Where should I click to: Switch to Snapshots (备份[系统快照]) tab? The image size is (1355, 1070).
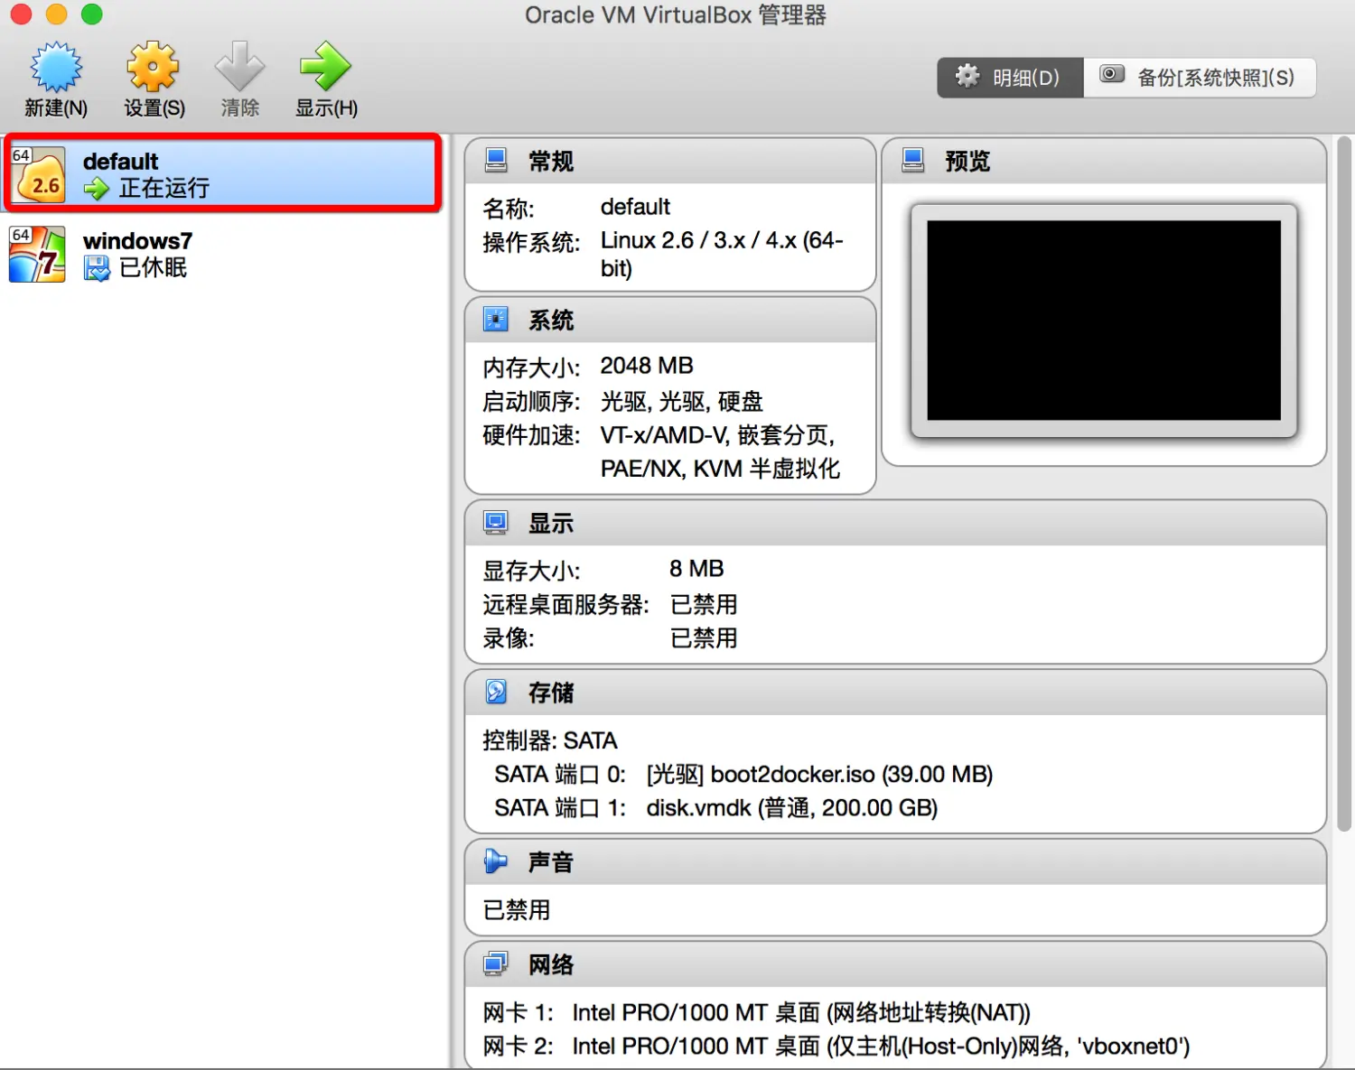(1200, 78)
